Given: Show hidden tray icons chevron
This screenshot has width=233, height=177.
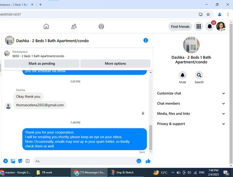Looking at the screenshot, I should point(173,172).
